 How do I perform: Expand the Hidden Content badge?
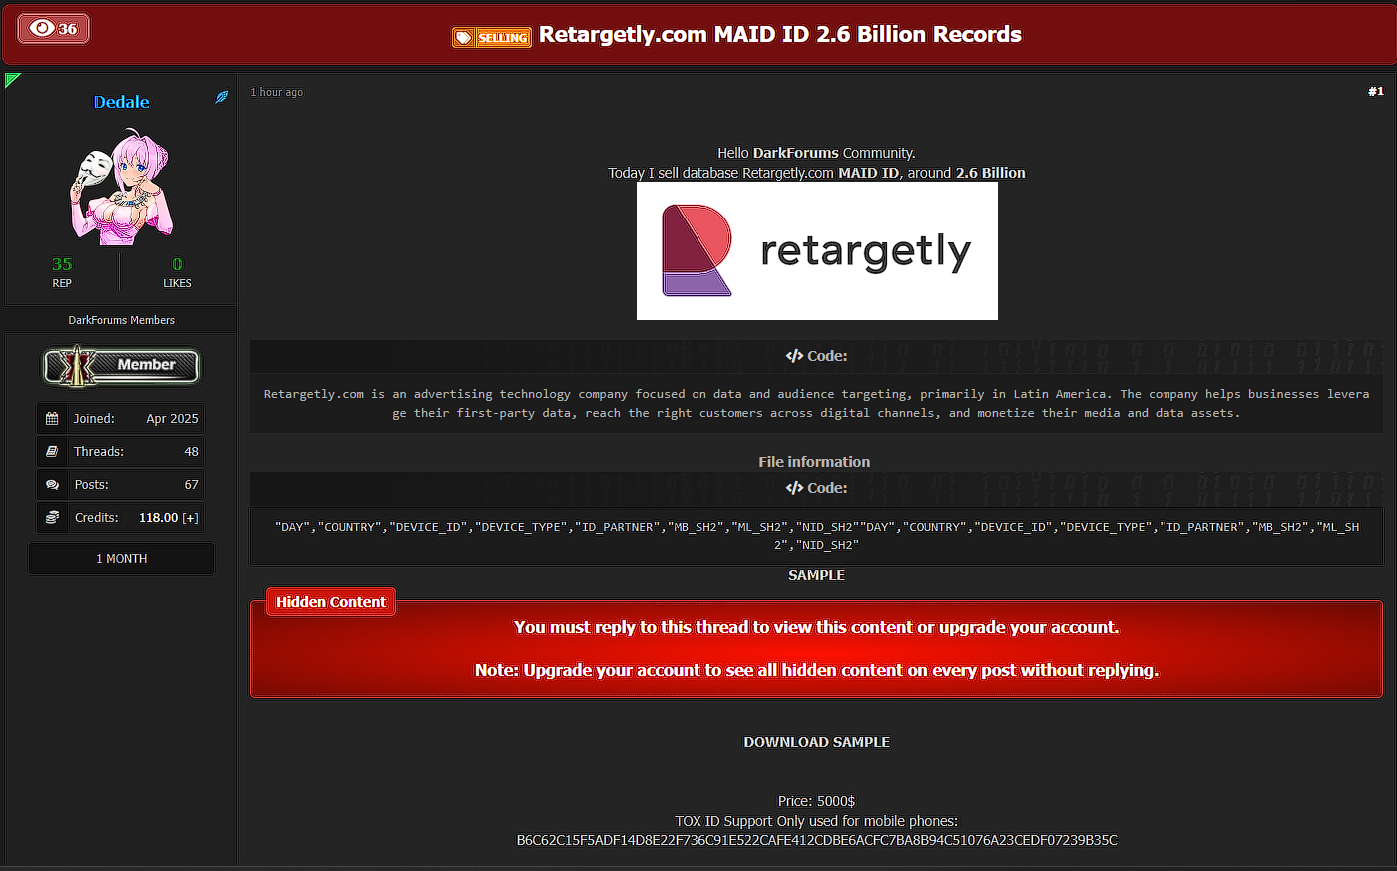330,601
